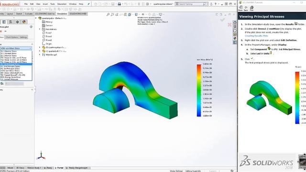Expand the Annotations tree node

pos(40,29)
